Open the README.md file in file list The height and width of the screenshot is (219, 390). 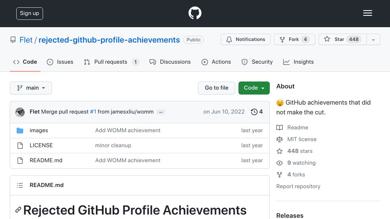point(46,161)
